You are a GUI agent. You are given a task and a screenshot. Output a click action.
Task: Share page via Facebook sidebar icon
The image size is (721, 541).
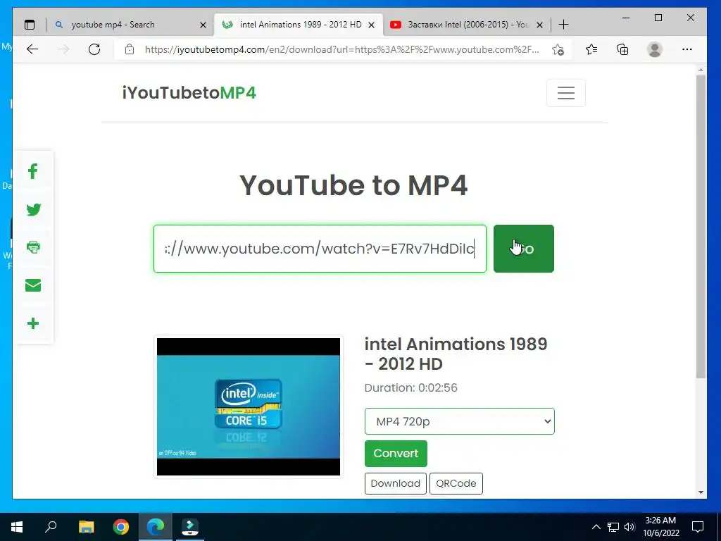[x=32, y=172]
